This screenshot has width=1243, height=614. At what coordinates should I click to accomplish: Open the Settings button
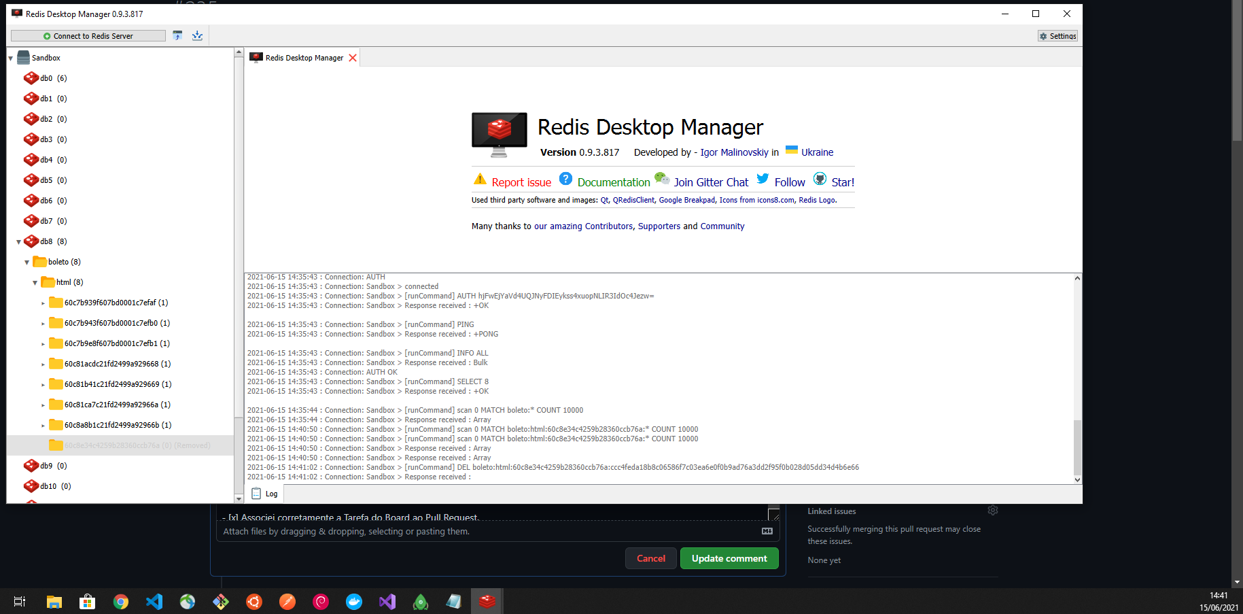tap(1057, 36)
